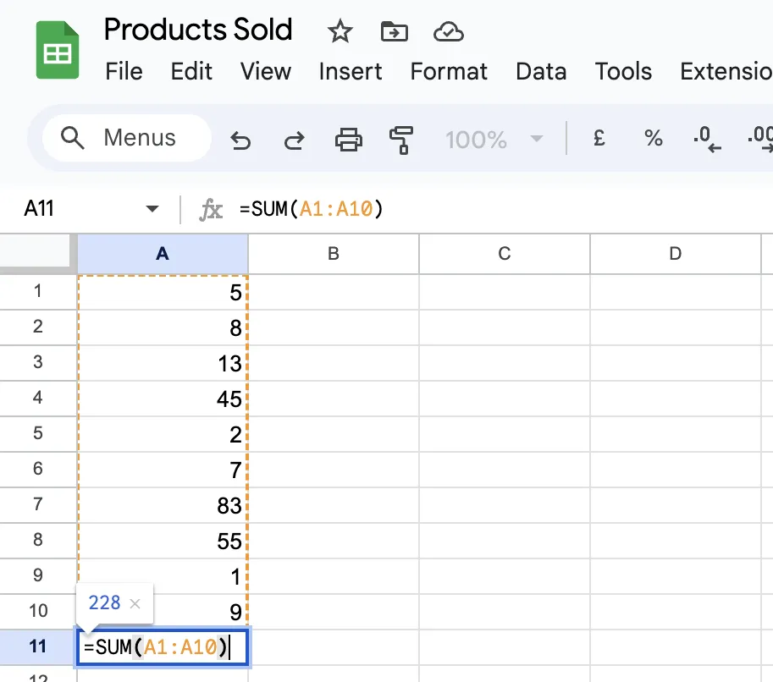Expand the A11 name box dropdown
This screenshot has height=682, width=773.
[152, 209]
